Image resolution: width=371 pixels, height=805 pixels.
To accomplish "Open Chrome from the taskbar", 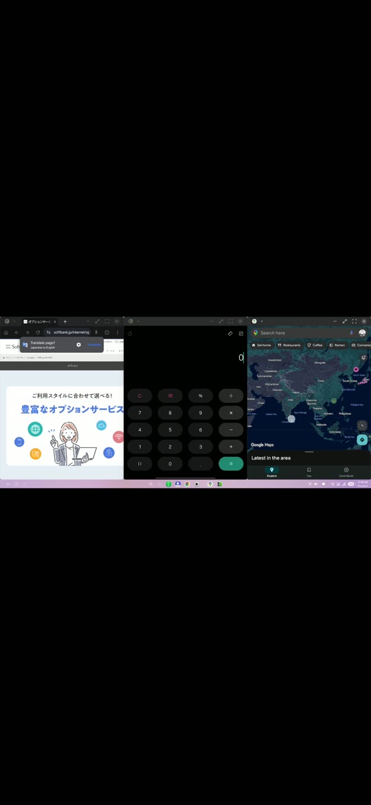I will click(x=187, y=484).
